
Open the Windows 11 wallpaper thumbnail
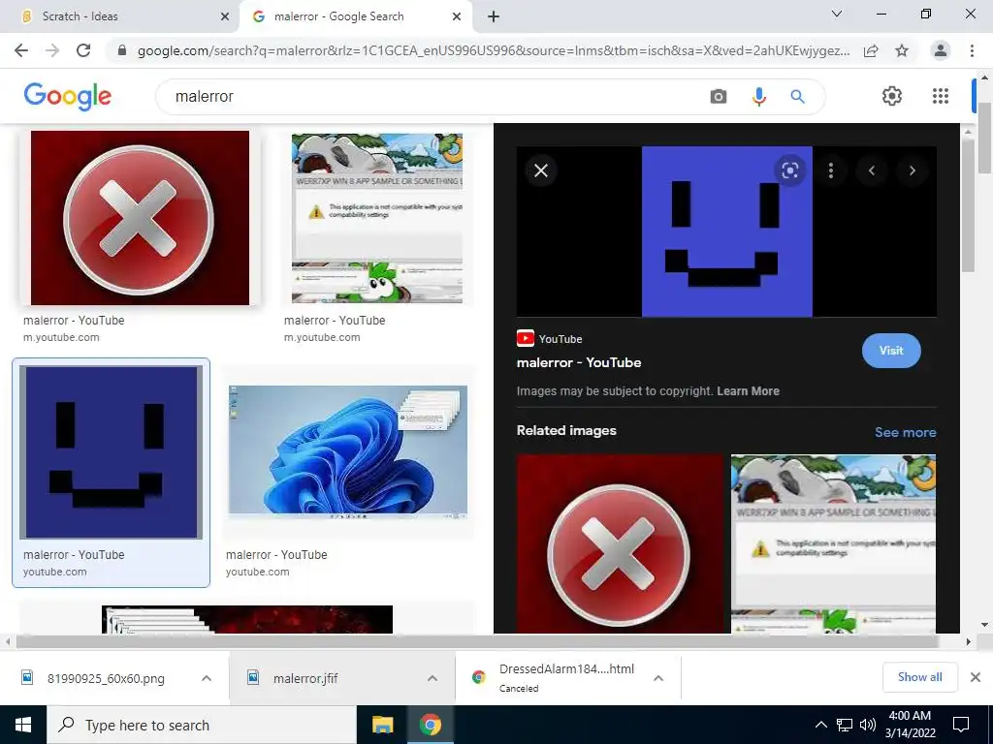point(348,452)
